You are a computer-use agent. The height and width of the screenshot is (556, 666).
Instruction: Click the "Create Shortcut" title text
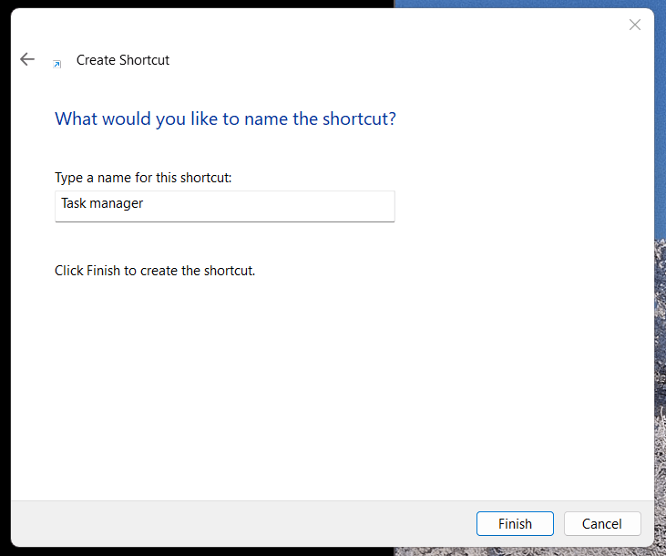[123, 60]
